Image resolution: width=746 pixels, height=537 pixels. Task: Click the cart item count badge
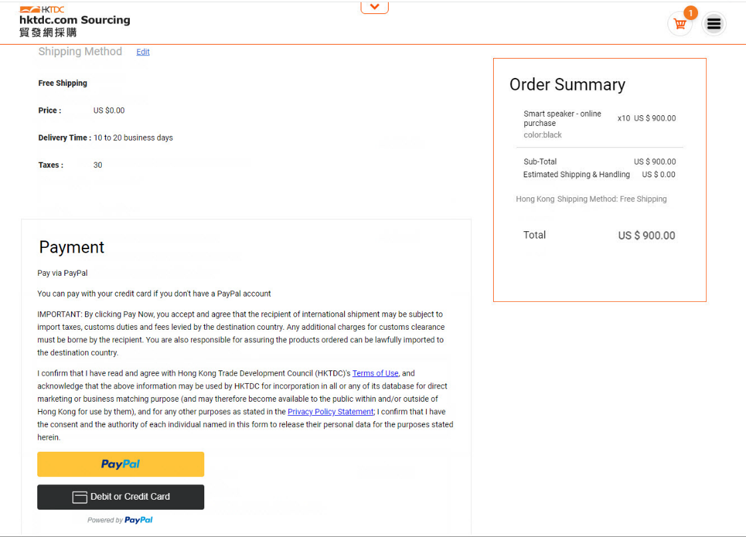[690, 13]
